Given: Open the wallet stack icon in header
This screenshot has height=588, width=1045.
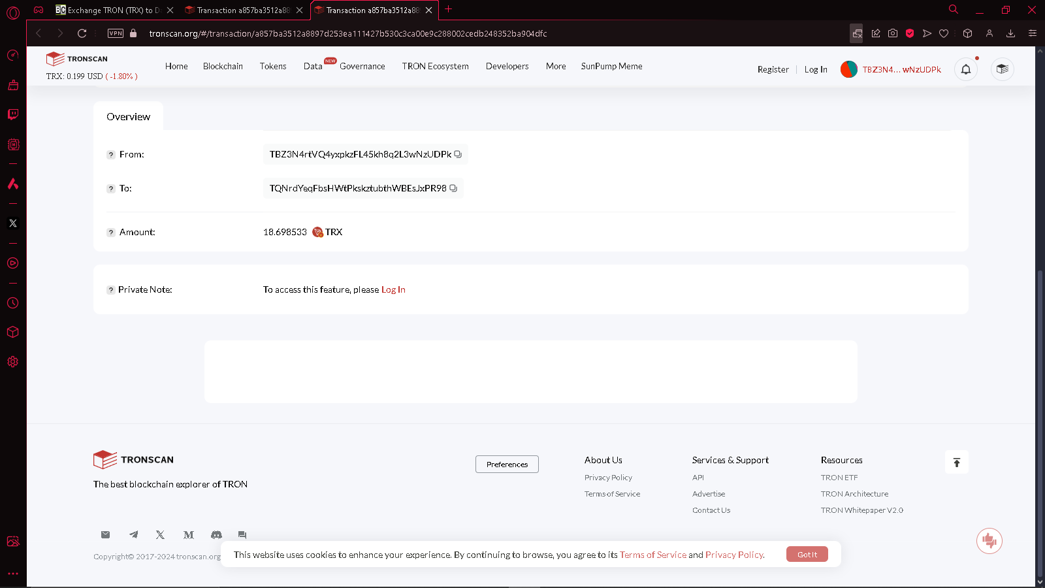Looking at the screenshot, I should point(1003,69).
